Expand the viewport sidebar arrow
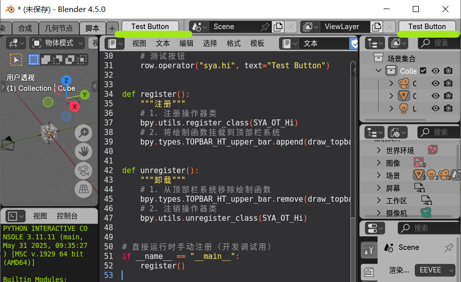The image size is (461, 282). click(x=95, y=86)
